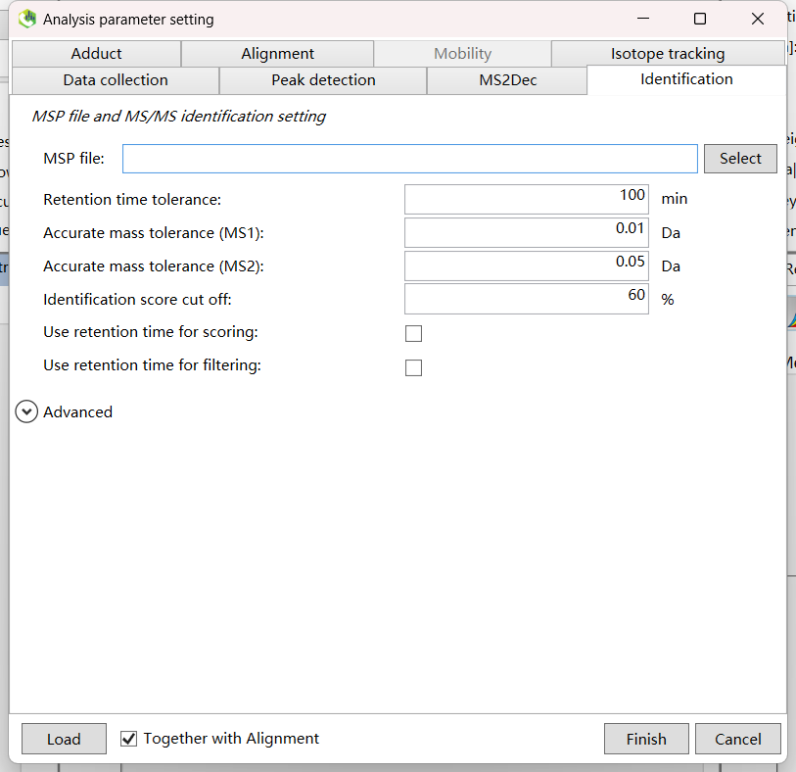The image size is (796, 772).
Task: Edit Accurate mass tolerance (MS2) field
Action: (527, 265)
